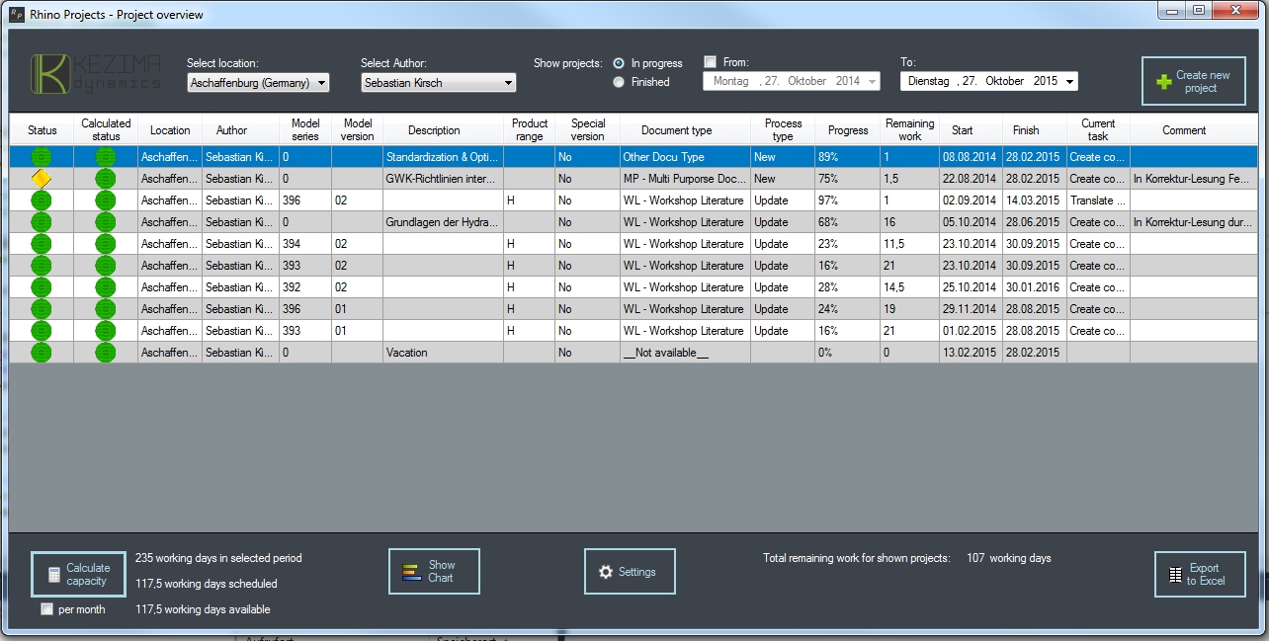This screenshot has height=641, width=1269.
Task: Click the spreadsheet icon on Export to Excel
Action: (1174, 575)
